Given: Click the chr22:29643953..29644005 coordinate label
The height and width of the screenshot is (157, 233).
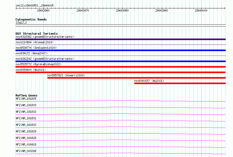Looking at the screenshot, I should tap(35, 6).
